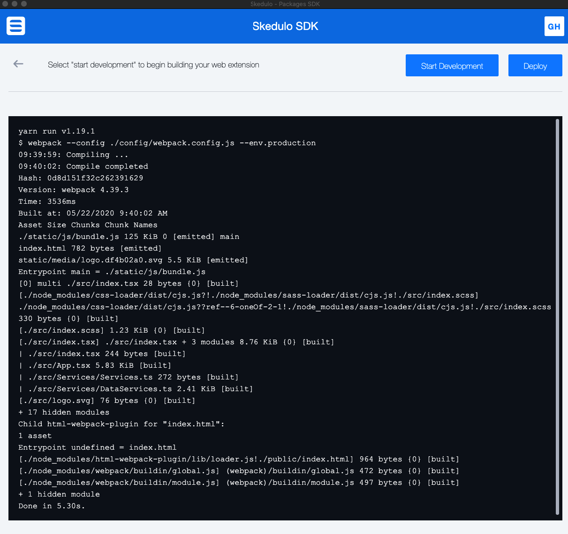Select the 'Compile completed' output line
Image resolution: width=568 pixels, height=534 pixels.
[83, 166]
